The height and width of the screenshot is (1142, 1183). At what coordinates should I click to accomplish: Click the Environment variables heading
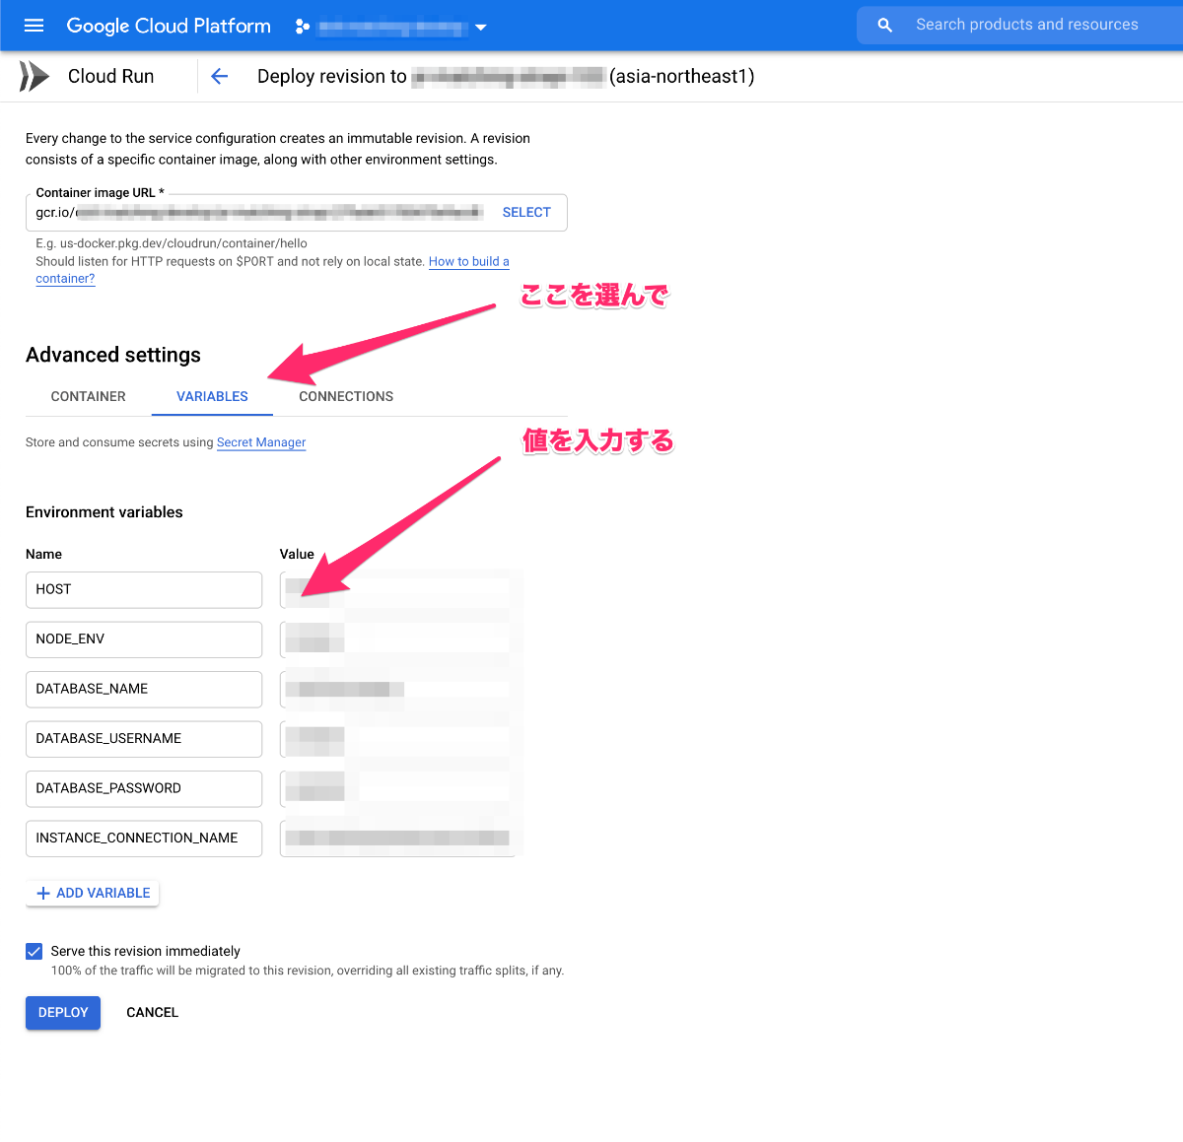pyautogui.click(x=104, y=512)
